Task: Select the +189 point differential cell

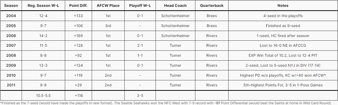Action: pos(78,36)
